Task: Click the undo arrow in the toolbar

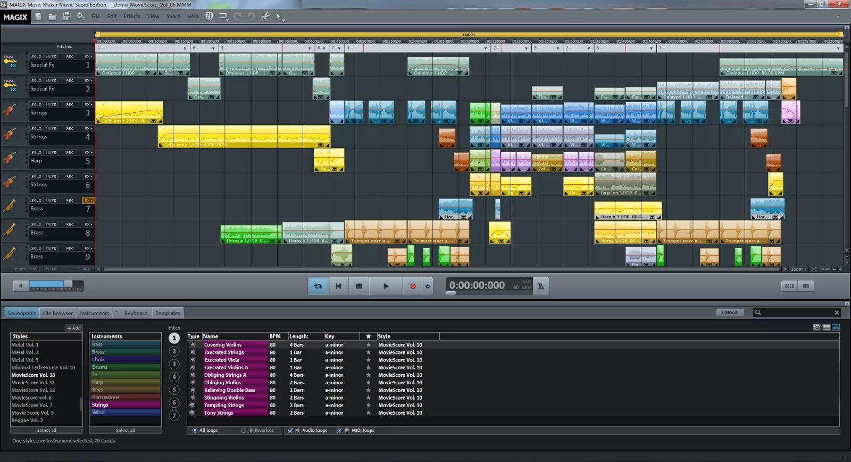Action: click(251, 16)
